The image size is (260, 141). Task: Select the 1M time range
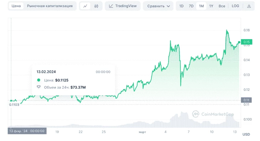tap(201, 6)
